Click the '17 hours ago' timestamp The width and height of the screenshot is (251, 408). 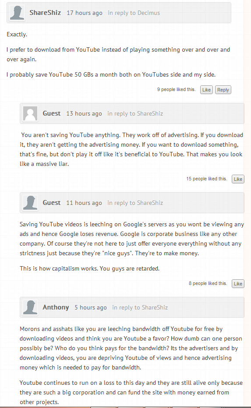point(85,13)
